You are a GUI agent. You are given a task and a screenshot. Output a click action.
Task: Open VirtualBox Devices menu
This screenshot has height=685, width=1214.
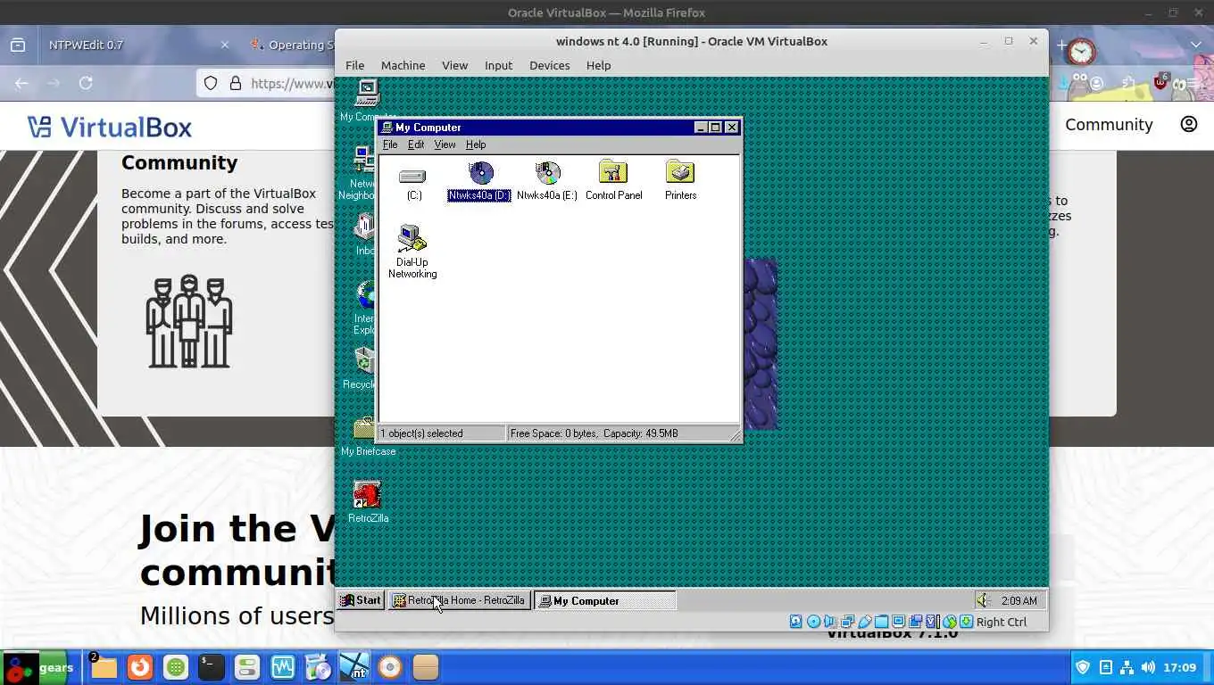[549, 65]
